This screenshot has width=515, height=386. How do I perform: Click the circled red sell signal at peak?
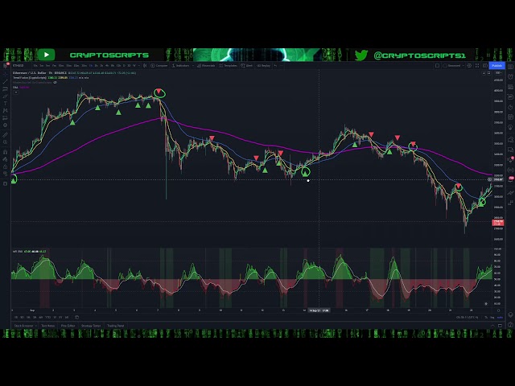tap(159, 92)
